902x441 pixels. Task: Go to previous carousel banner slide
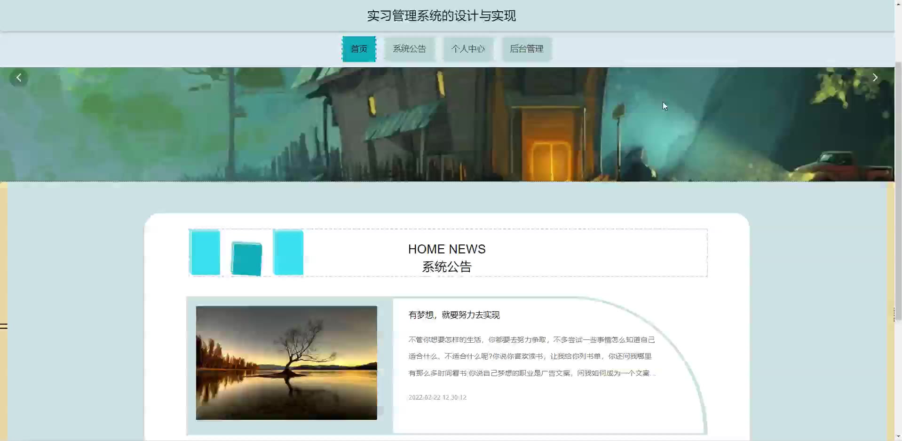(x=19, y=78)
